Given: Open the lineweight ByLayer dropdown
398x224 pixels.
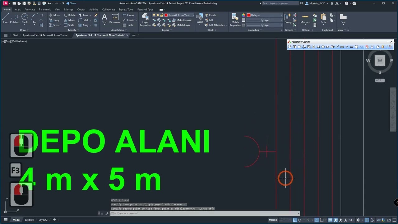Looking at the screenshot, I should [x=265, y=20].
